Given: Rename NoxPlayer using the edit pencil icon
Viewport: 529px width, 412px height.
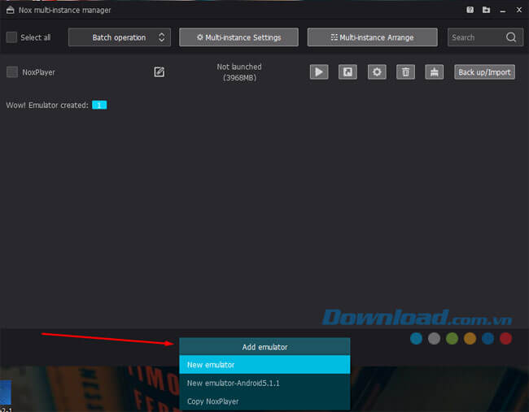Looking at the screenshot, I should point(160,72).
